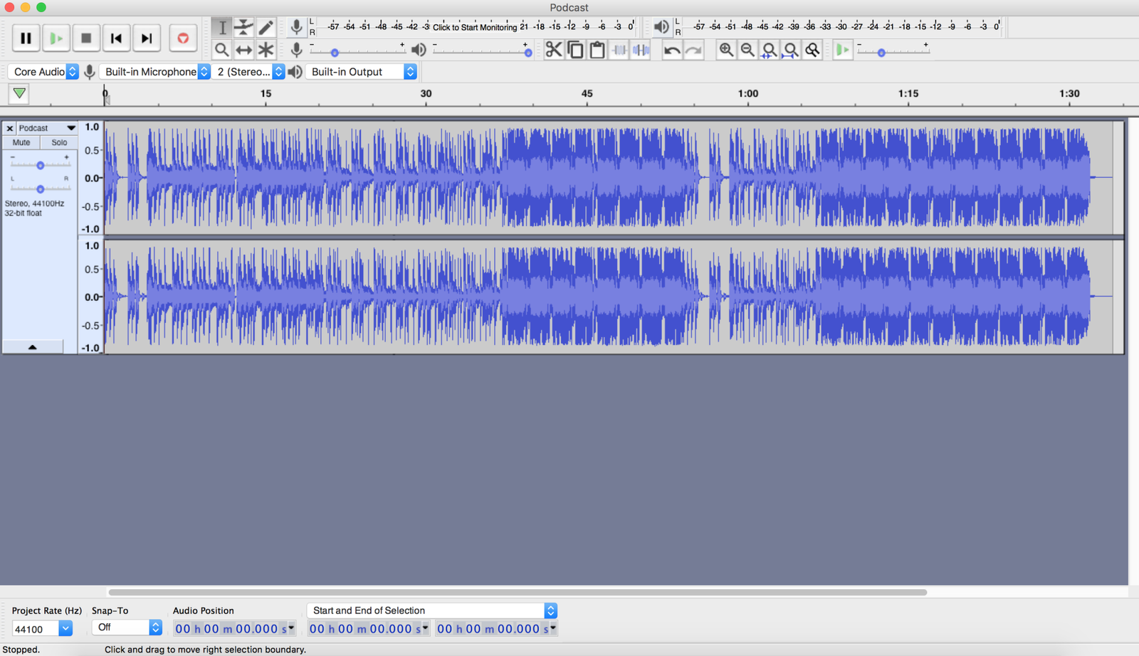Adjust the playback speed slider

coord(893,51)
